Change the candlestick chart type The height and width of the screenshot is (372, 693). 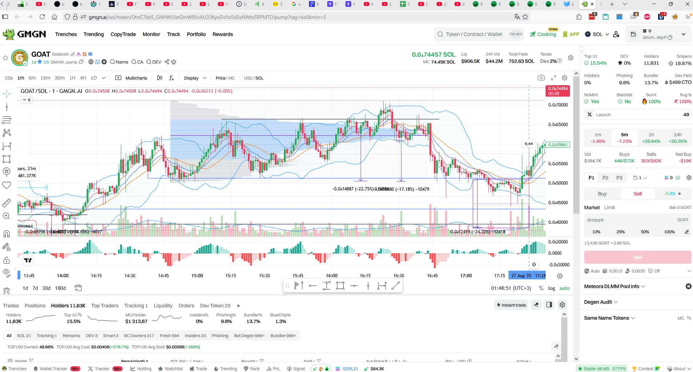point(159,78)
